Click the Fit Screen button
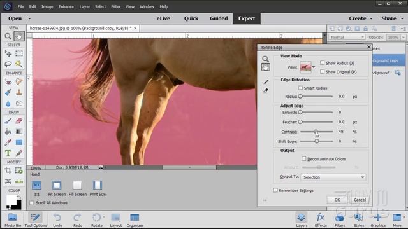This screenshot has width=408, height=229. [x=57, y=188]
